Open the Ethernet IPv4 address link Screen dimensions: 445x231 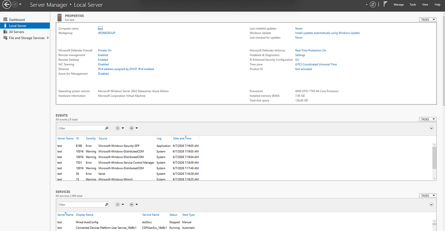pos(126,69)
